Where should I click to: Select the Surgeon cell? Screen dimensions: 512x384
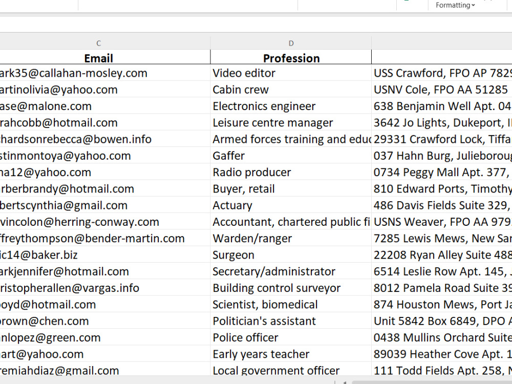coord(291,255)
